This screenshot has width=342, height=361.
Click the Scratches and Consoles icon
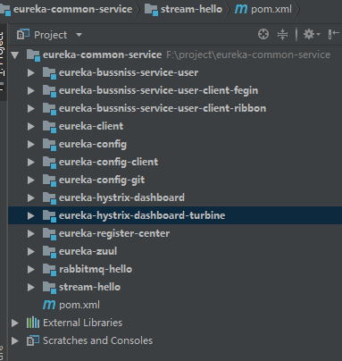33,340
